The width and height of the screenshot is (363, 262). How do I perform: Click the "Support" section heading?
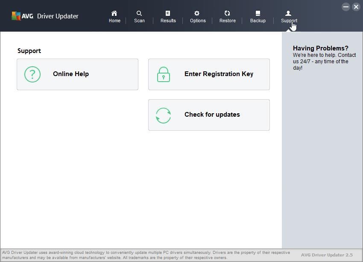click(29, 51)
